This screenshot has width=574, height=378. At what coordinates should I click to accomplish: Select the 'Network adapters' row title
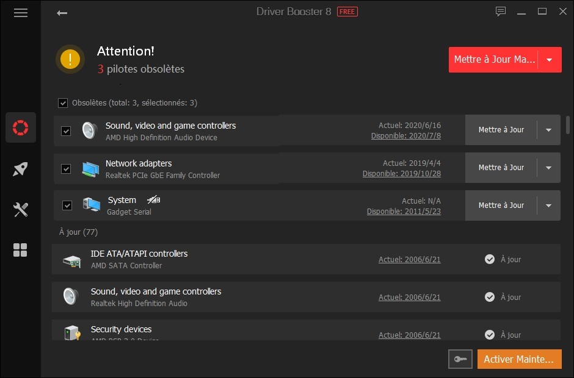tap(139, 163)
